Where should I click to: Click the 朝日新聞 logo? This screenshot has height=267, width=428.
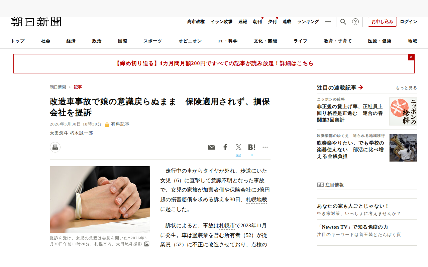pyautogui.click(x=36, y=22)
